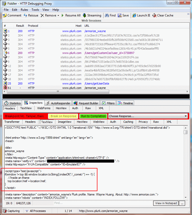Screen dimensions: 192x215
Task: Click the All Processes filter
Action: 36,211
